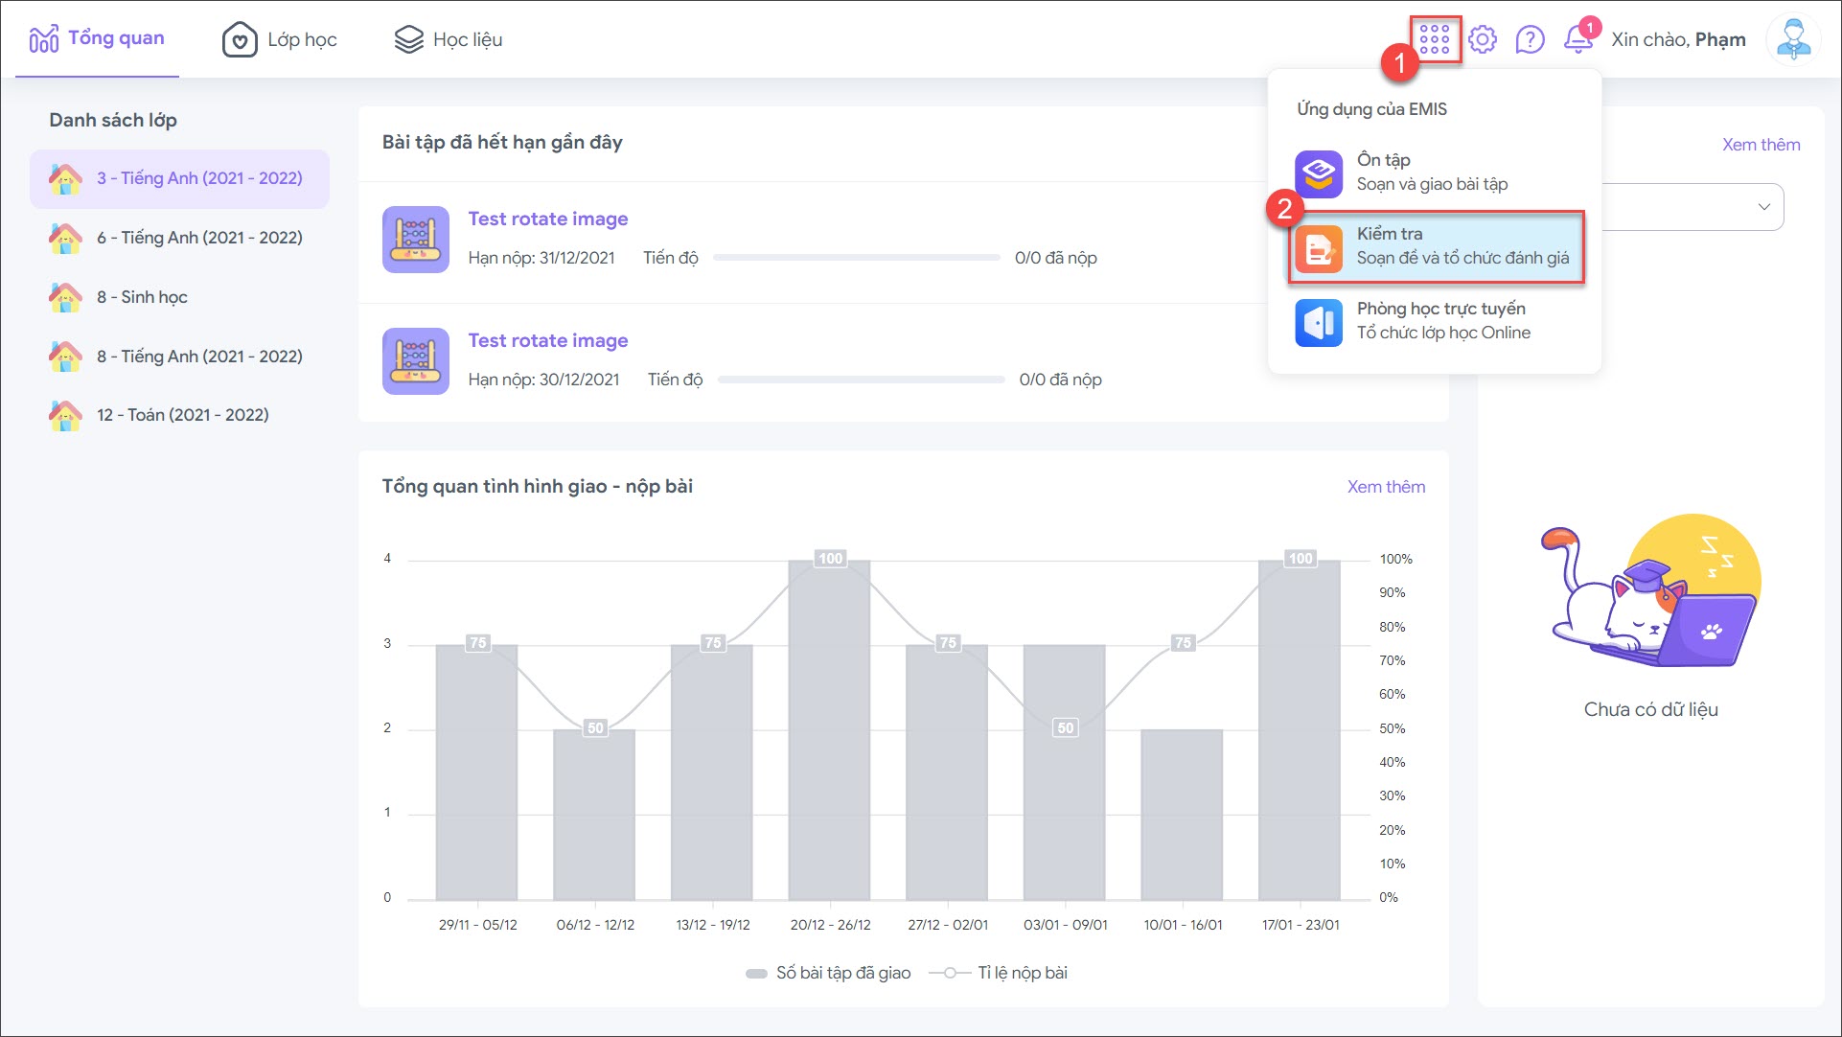Open the Phòng học trực tuyến icon
The width and height of the screenshot is (1842, 1037).
coord(1319,322)
